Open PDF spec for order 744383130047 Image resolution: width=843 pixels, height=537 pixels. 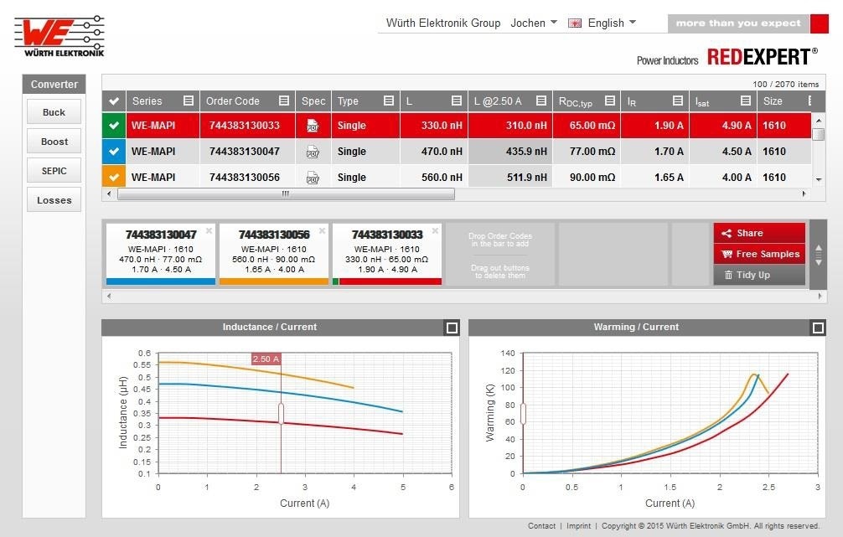point(313,152)
